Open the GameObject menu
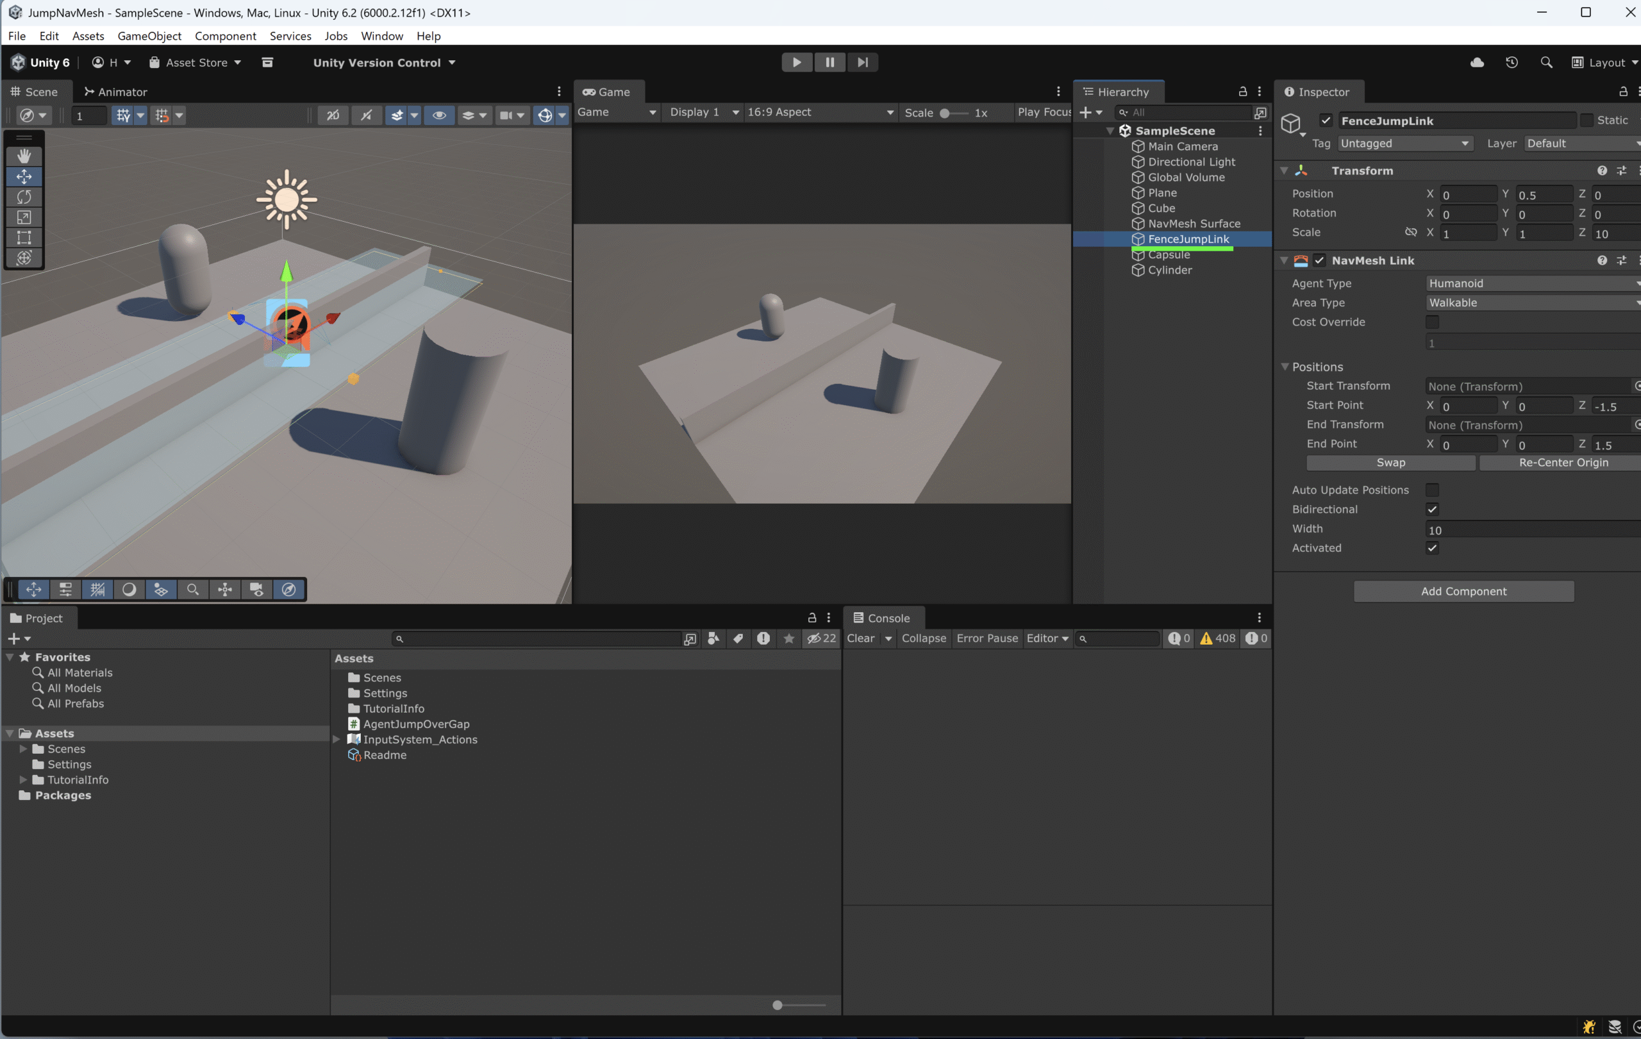Image resolution: width=1641 pixels, height=1039 pixels. (149, 35)
